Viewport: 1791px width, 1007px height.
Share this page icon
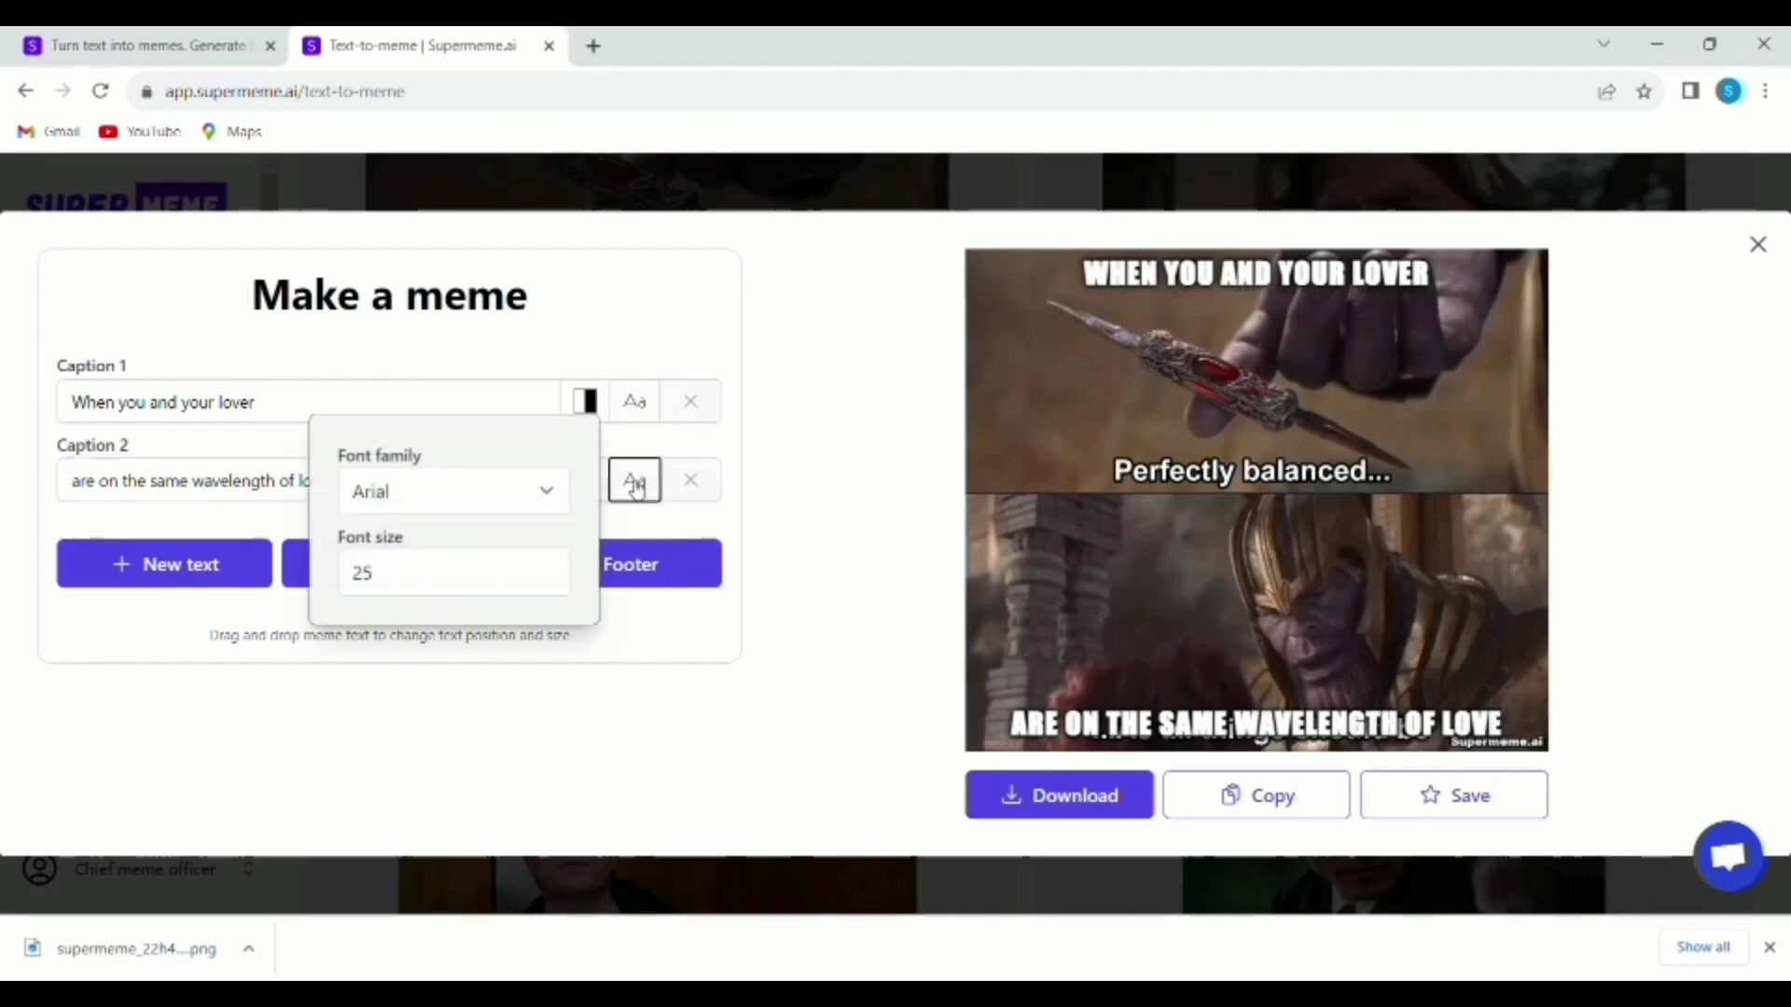(1606, 91)
